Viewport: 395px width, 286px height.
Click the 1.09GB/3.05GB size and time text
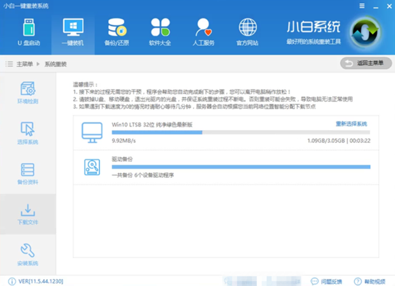(x=338, y=141)
